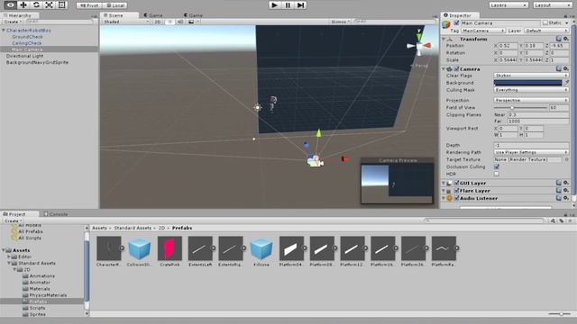Image resolution: width=577 pixels, height=324 pixels.
Task: Click the Target Texture object picker circle
Action: tap(566, 160)
